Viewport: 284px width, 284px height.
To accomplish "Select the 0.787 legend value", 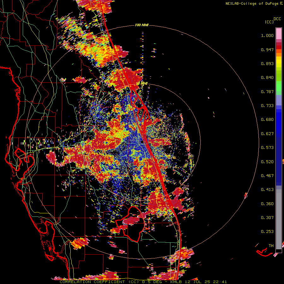I will (x=267, y=92).
